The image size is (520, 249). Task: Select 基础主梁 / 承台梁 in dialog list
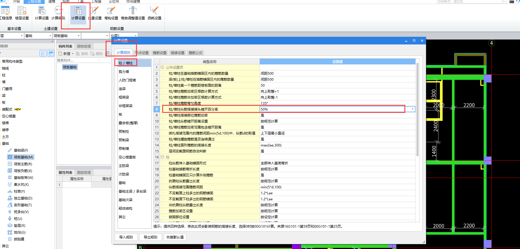pos(133,191)
